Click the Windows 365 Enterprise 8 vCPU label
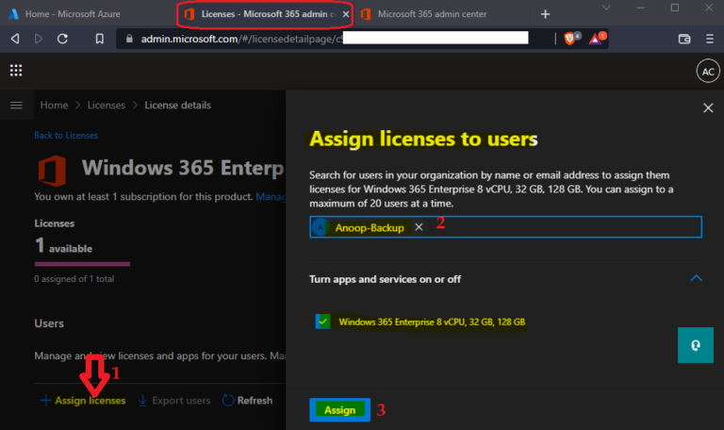The height and width of the screenshot is (430, 724). (432, 322)
